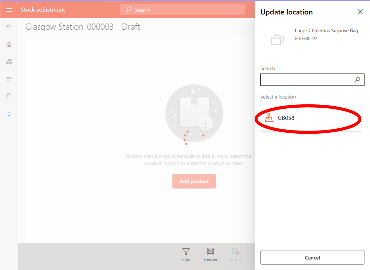Select location GB058
Screen dimensions: 370x270
click(x=310, y=118)
